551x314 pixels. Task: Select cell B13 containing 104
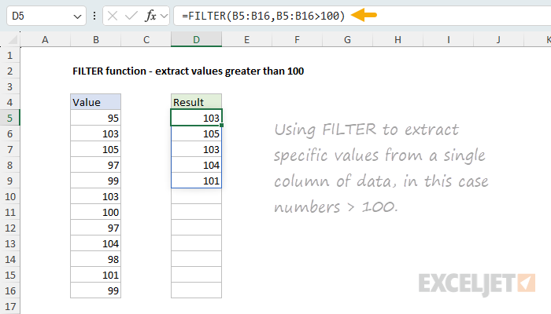(95, 243)
